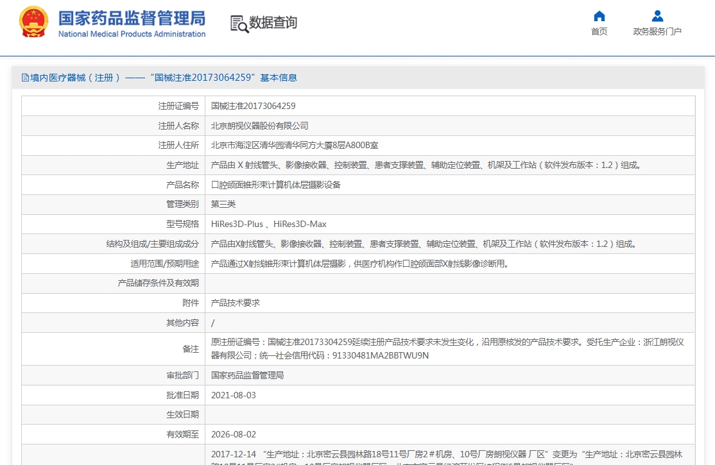Viewport: 715px width, 465px height.
Task: Click the document icon before 境内医疗器械
Action: [x=26, y=78]
